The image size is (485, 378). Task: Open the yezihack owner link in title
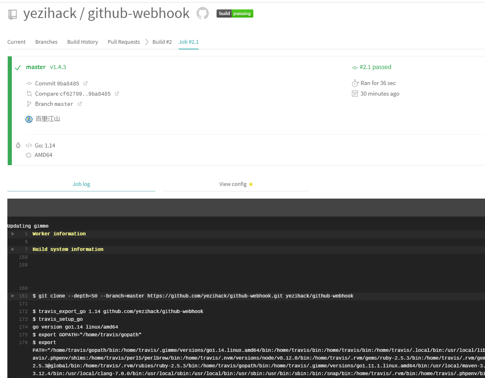click(50, 13)
